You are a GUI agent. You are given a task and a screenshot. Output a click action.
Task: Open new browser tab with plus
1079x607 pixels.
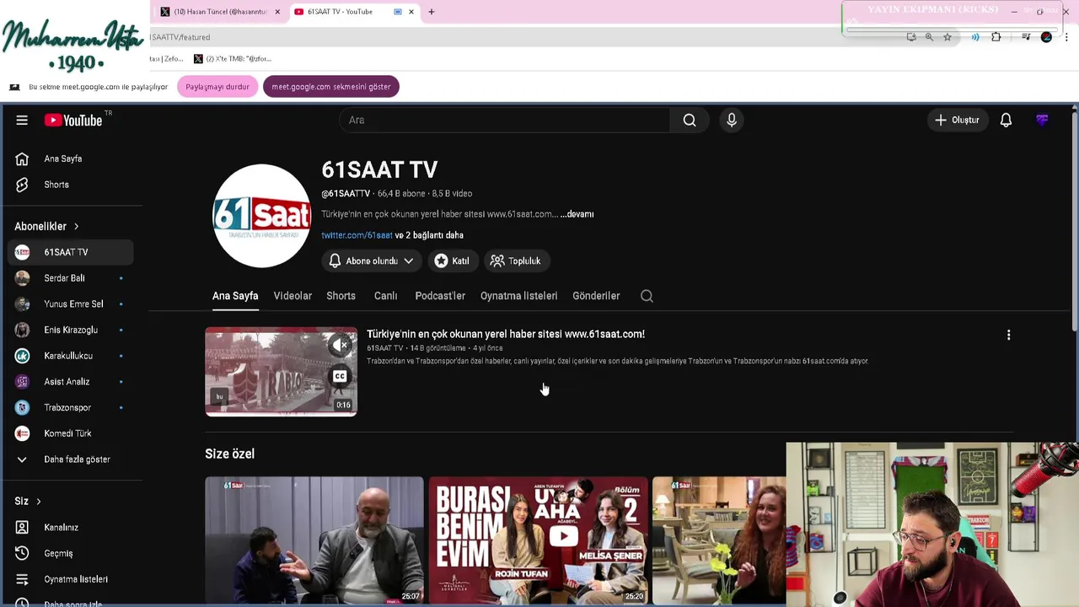tap(432, 12)
